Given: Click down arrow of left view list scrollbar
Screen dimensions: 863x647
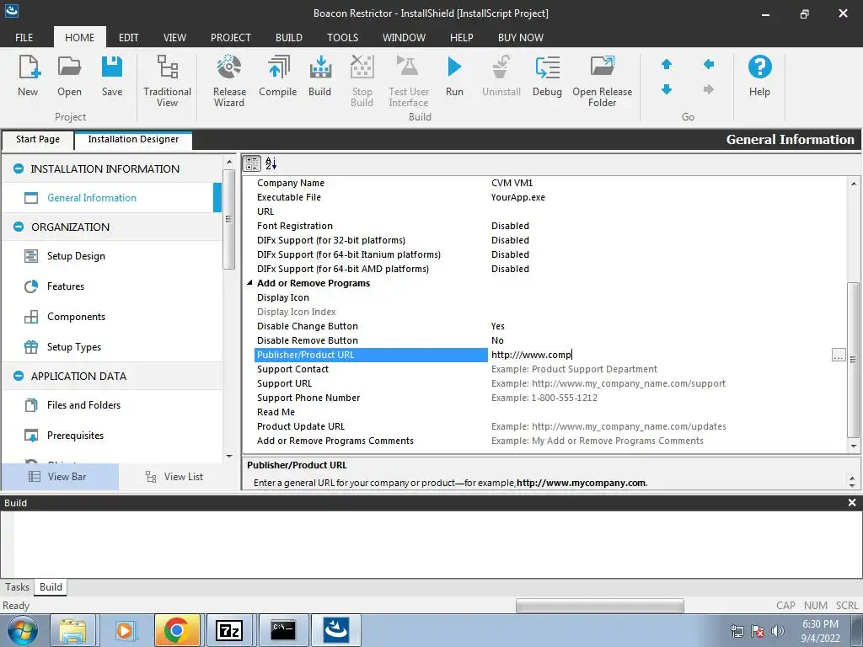Looking at the screenshot, I should click(x=229, y=456).
